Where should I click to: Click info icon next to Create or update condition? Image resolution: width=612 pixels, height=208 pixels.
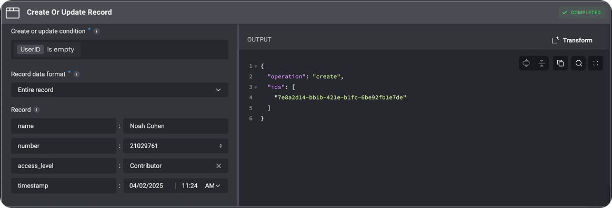[x=97, y=31]
